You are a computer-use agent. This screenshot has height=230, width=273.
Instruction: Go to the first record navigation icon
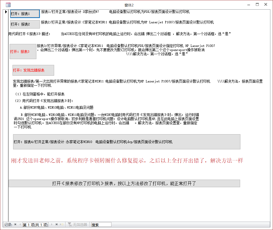[x=15, y=224]
